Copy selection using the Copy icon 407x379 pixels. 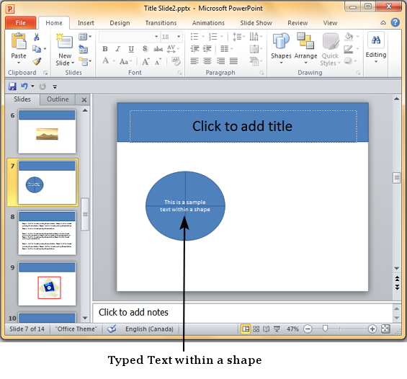click(36, 49)
